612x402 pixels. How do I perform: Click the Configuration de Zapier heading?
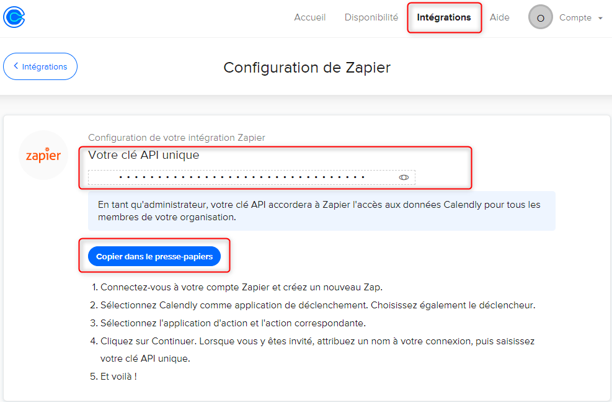tap(307, 67)
